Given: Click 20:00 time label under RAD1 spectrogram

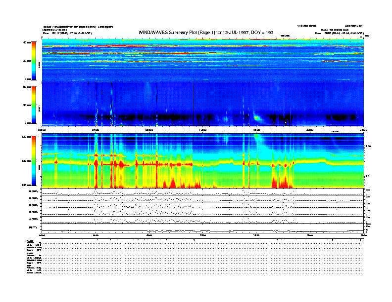Looking at the screenshot, I should (310, 130).
